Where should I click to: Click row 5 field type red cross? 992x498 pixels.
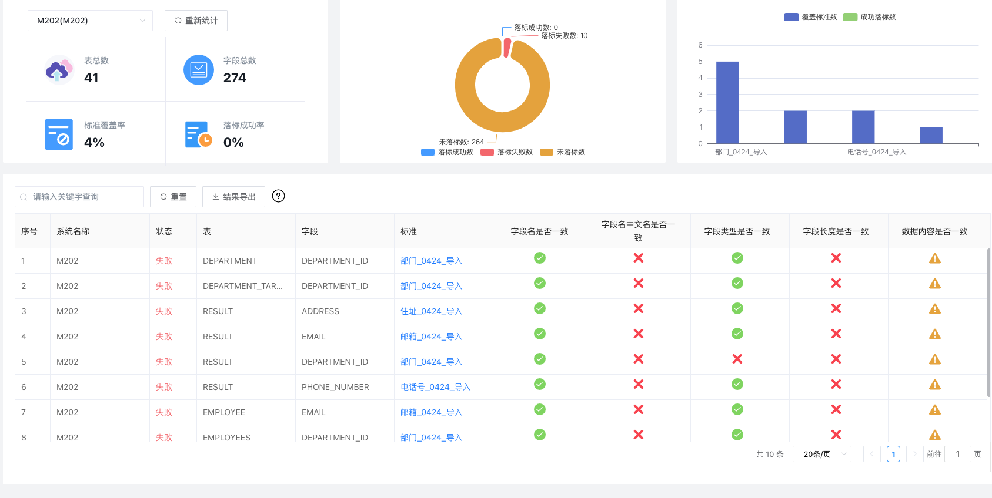(x=737, y=359)
